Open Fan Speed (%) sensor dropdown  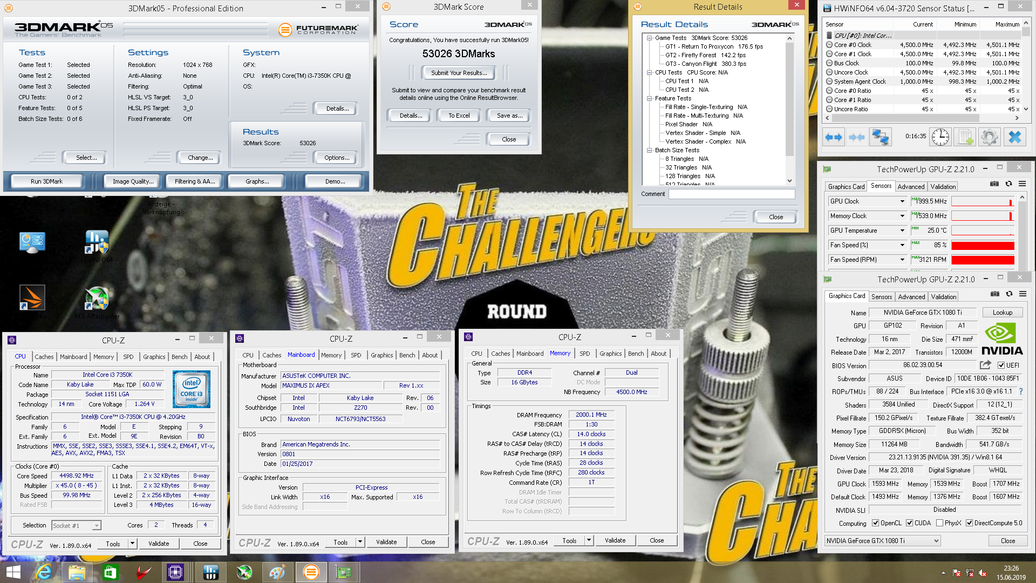pos(902,245)
